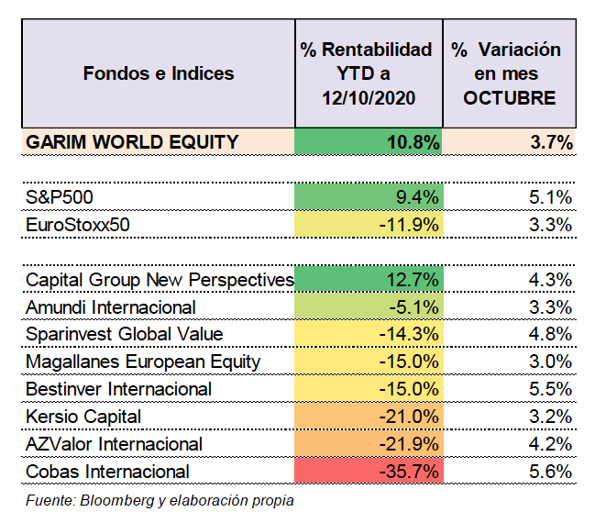Click the % Variación en mes OCTUBRE header

pyautogui.click(x=510, y=73)
